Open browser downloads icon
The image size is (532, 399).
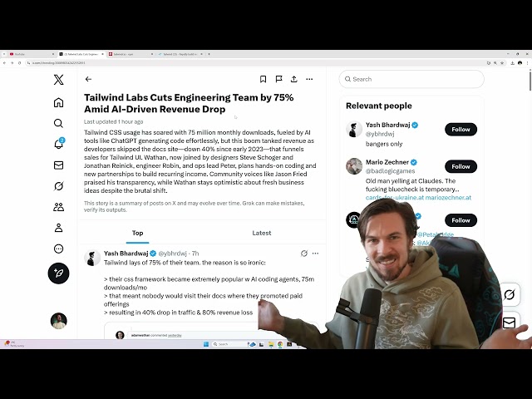tap(513, 63)
